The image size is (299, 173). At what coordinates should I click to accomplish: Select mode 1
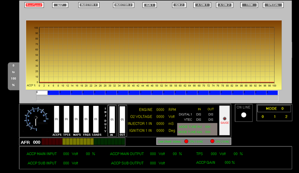[x=275, y=117]
